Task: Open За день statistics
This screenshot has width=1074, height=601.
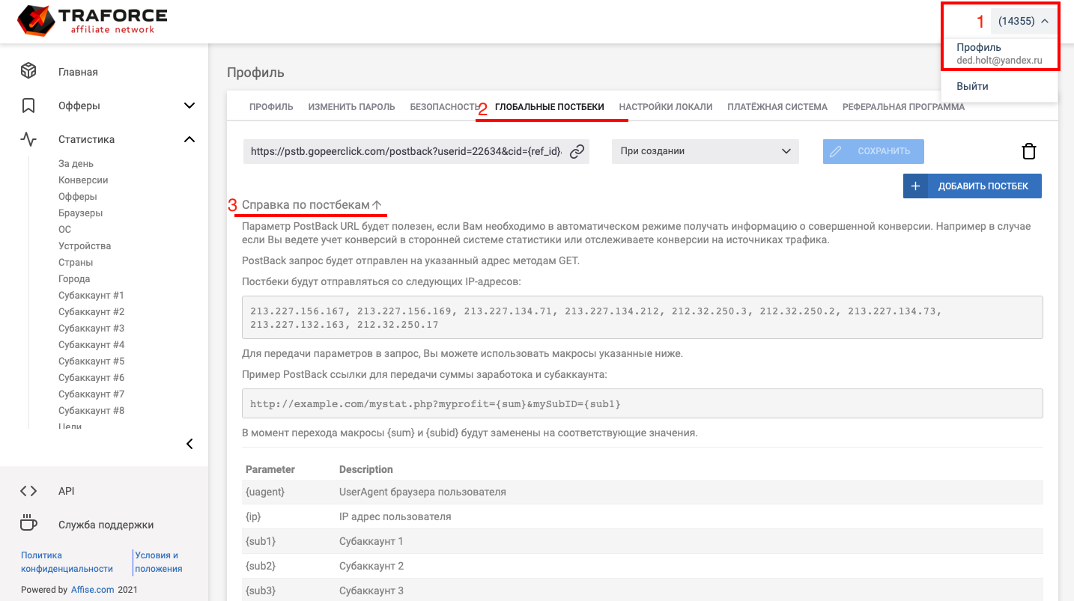Action: tap(76, 164)
